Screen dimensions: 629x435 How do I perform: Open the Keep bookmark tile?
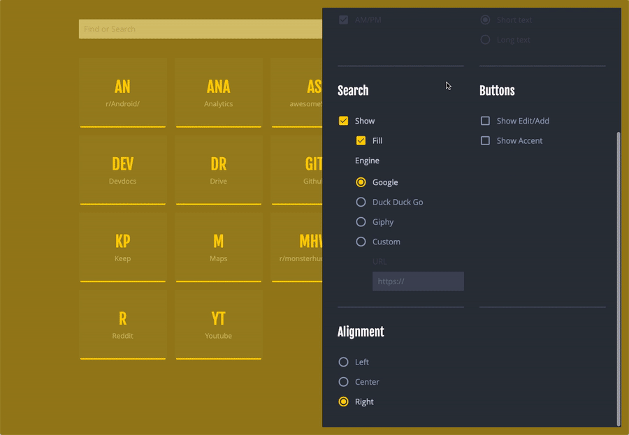[122, 248]
